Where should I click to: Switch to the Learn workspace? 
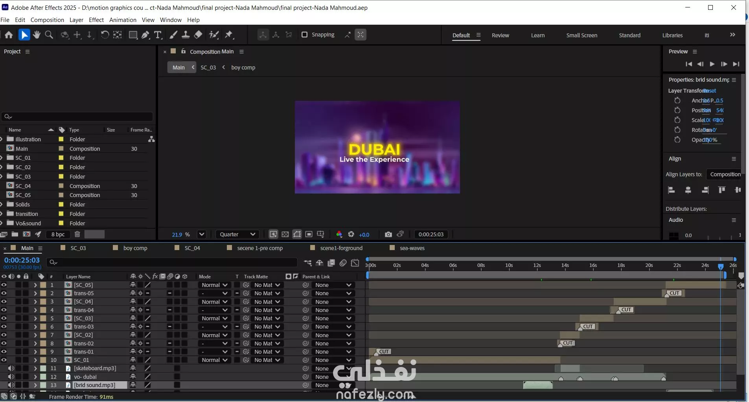(x=538, y=35)
